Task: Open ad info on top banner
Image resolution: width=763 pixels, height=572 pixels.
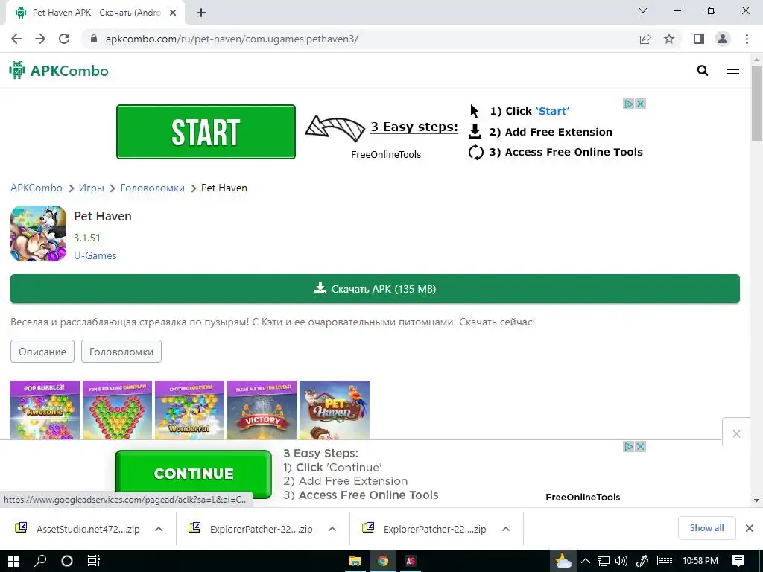Action: 629,104
